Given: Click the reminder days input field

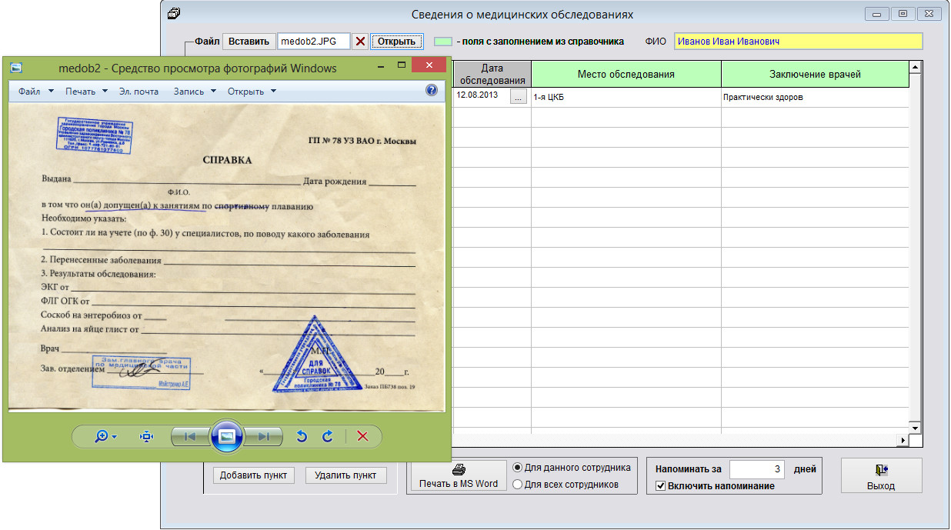Looking at the screenshot, I should point(756,468).
